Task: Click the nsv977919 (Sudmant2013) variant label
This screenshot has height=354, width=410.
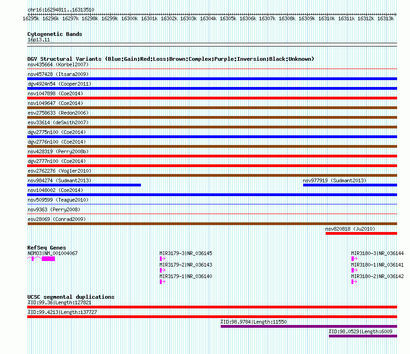Action: [334, 180]
